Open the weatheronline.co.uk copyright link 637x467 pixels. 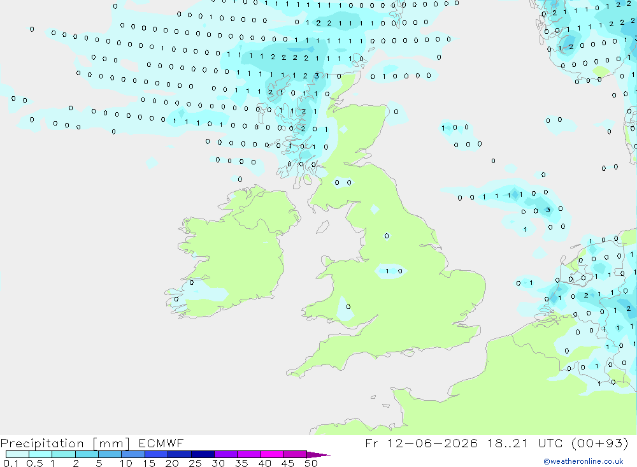[x=583, y=461]
